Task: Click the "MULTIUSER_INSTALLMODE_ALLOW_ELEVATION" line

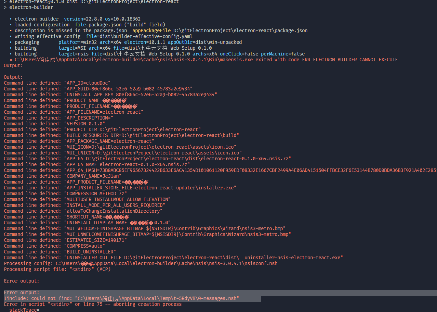Action: pyautogui.click(x=87, y=199)
